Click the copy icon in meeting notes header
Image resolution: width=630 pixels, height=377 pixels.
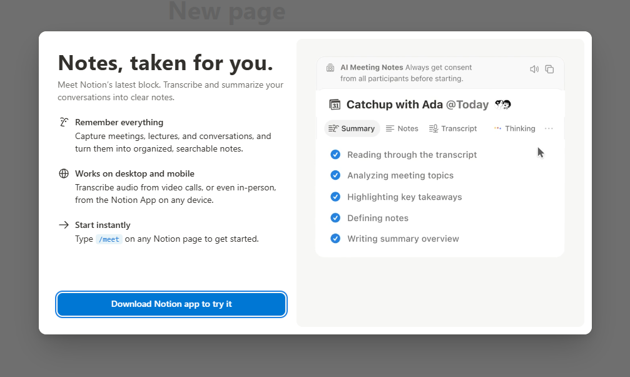click(x=549, y=70)
